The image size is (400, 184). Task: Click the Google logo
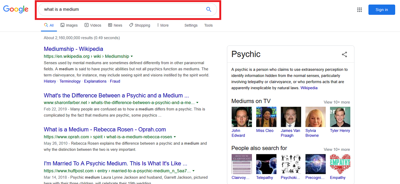[16, 9]
